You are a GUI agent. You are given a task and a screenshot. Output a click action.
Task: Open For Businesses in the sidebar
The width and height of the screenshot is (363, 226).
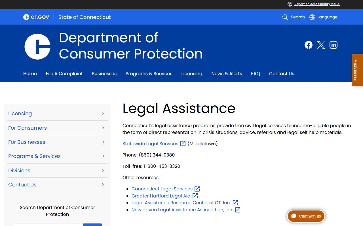(27, 142)
